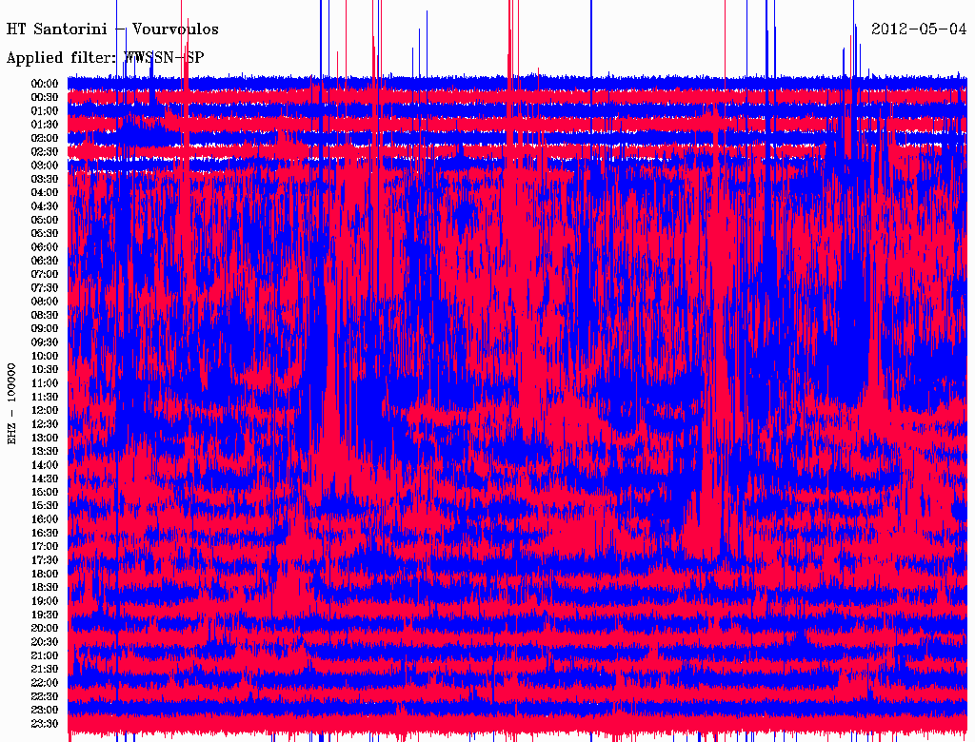Select the 14:30 time label

45,479
